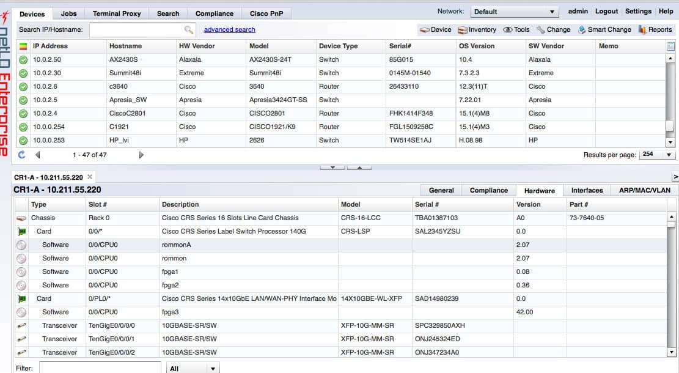Click the software disc icon for rommonA
This screenshot has width=679, height=373.
(21, 245)
